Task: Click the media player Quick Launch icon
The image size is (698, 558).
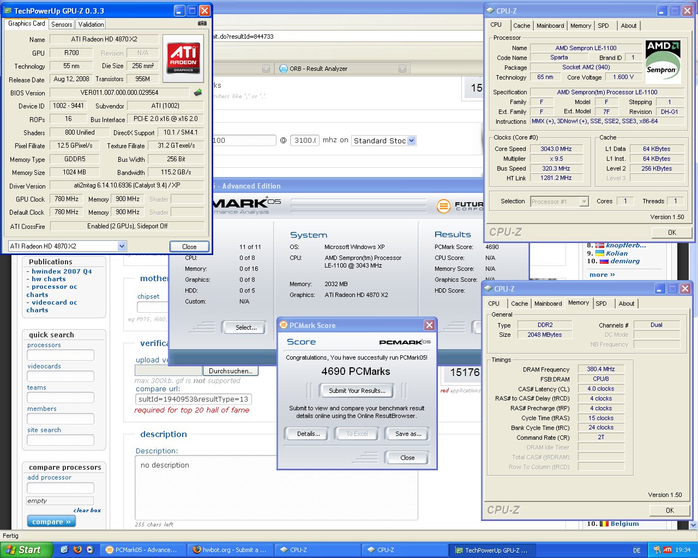Action: point(90,550)
